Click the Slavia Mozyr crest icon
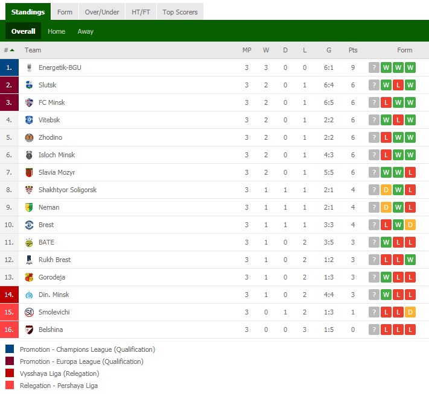 [29, 172]
